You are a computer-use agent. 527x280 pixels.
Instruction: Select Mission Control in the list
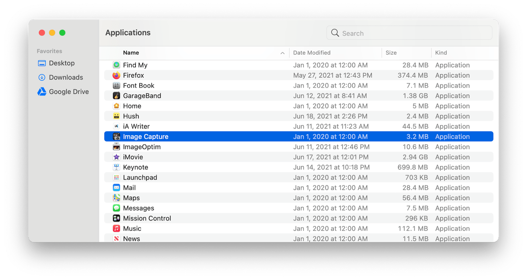[147, 218]
